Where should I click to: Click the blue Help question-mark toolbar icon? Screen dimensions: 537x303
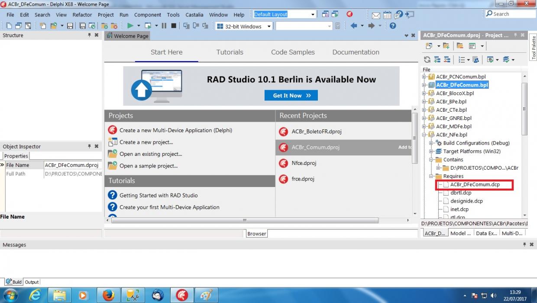coord(393,26)
